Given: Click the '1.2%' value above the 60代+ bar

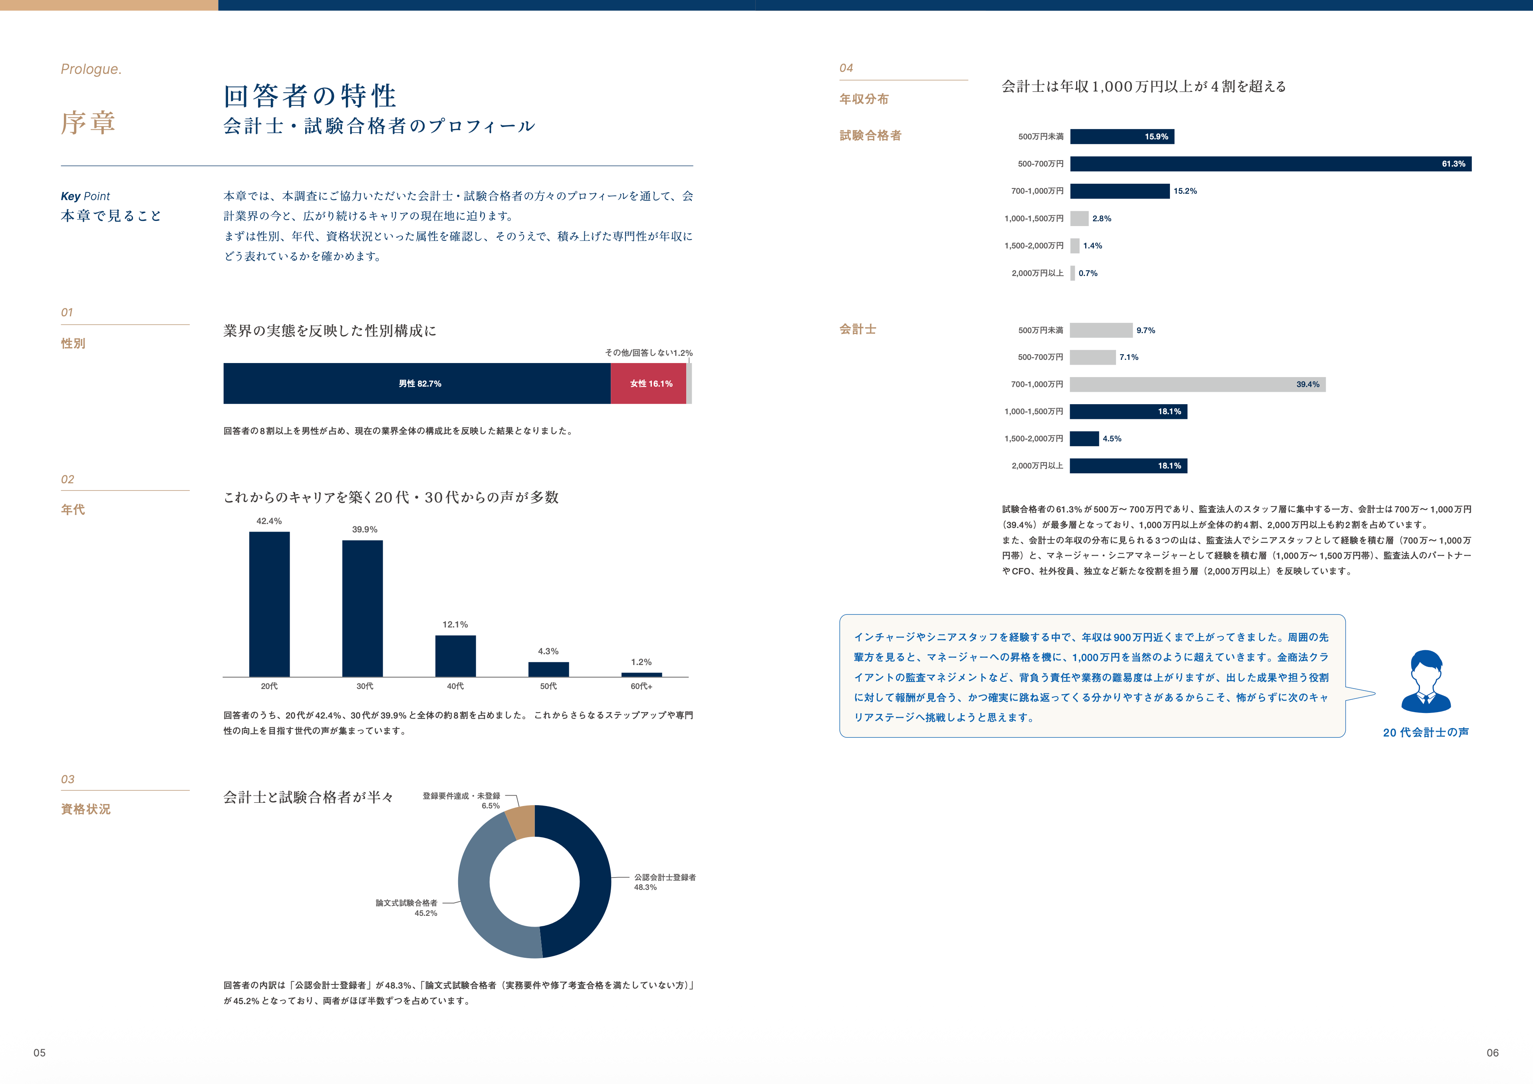Looking at the screenshot, I should pos(641,662).
